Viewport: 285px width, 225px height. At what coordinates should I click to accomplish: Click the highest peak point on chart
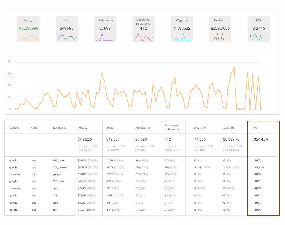[x=234, y=68]
